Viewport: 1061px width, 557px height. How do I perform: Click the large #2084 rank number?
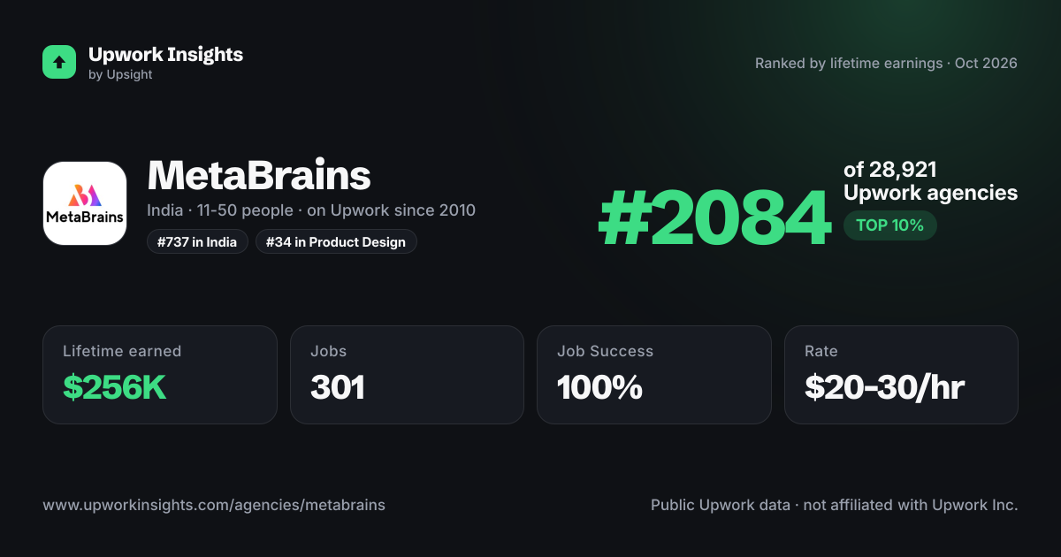714,219
